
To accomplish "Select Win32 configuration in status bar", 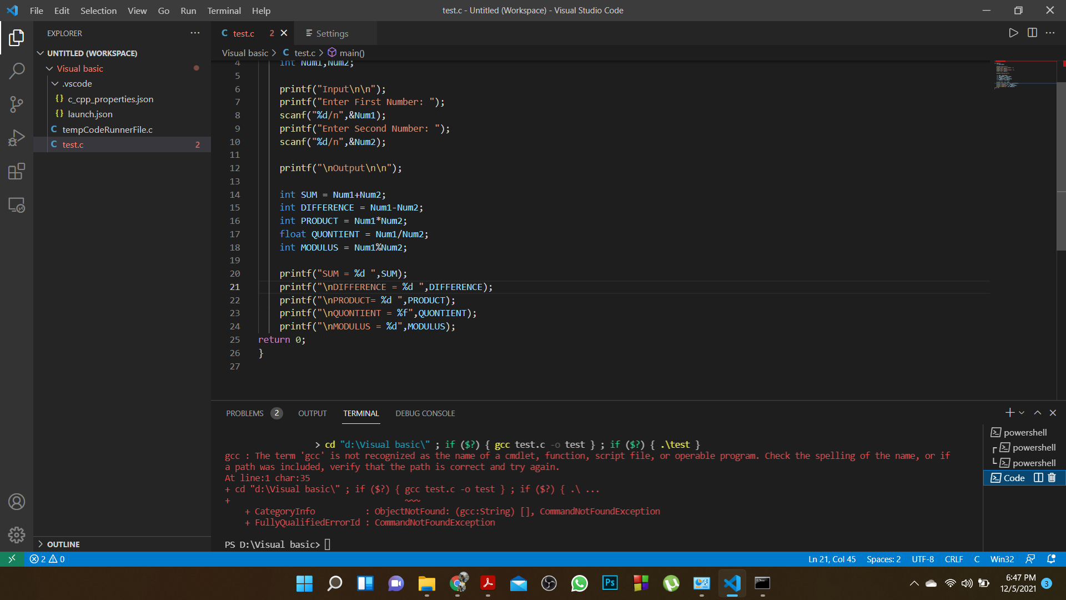I will (1002, 559).
